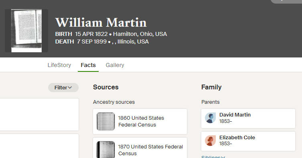
Task: Open Elizabeth Cole's profile by name
Action: point(237,138)
